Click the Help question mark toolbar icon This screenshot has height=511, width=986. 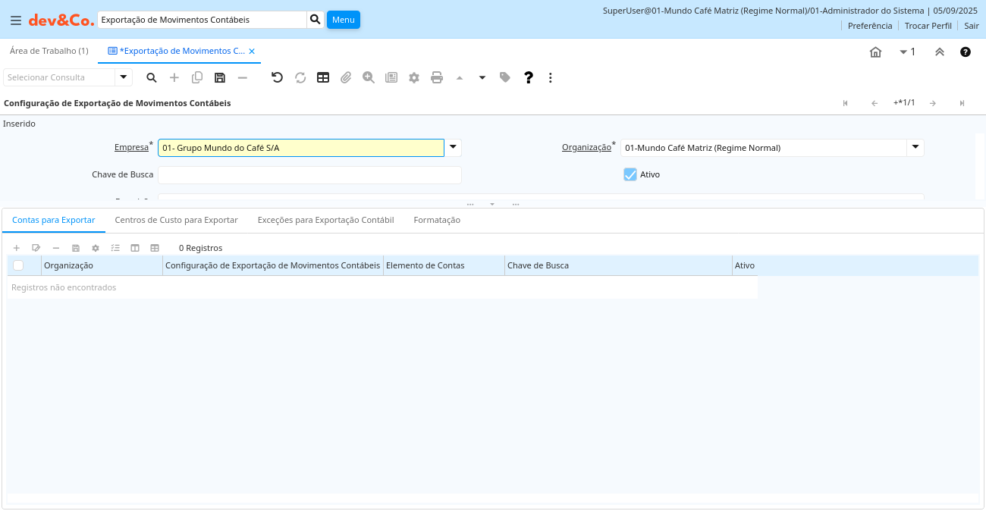pyautogui.click(x=529, y=77)
